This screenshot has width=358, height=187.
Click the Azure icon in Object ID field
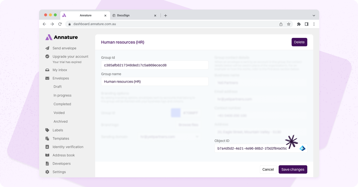[302, 148]
